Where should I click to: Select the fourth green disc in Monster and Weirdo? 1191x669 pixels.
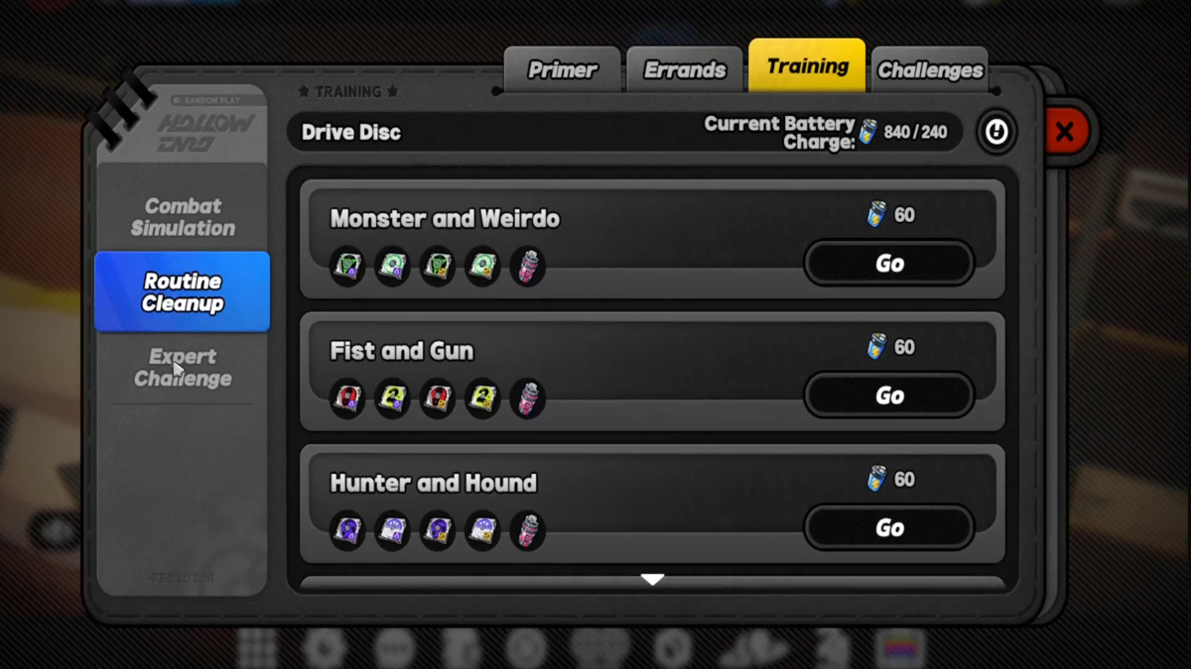(x=483, y=267)
